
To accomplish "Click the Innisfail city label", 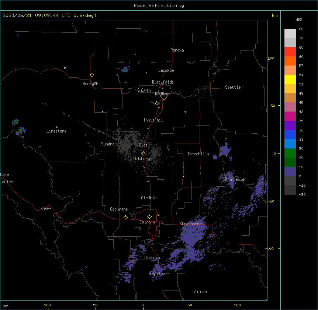I will (x=153, y=120).
